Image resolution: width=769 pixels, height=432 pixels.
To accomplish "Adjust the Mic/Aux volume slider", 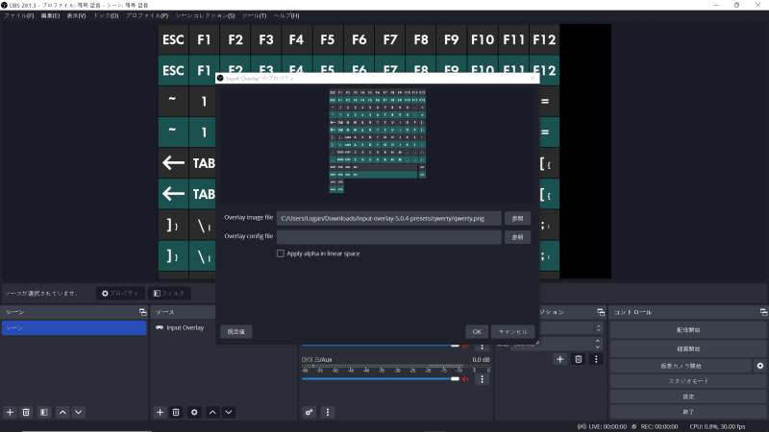I will (455, 379).
